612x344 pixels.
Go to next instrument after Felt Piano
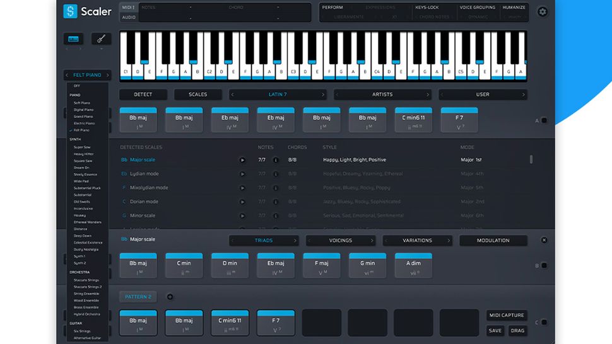(108, 75)
